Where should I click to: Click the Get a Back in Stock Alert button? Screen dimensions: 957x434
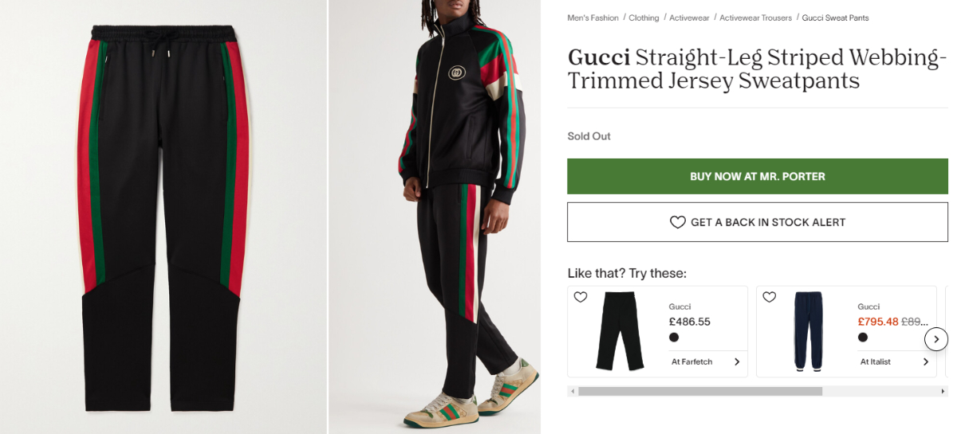tap(758, 222)
